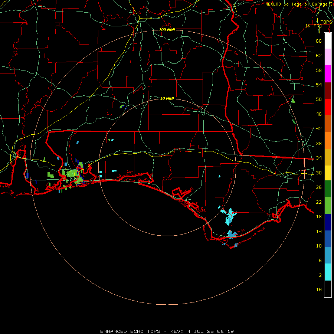Click the "50 NMI" range ring label

pos(167,98)
